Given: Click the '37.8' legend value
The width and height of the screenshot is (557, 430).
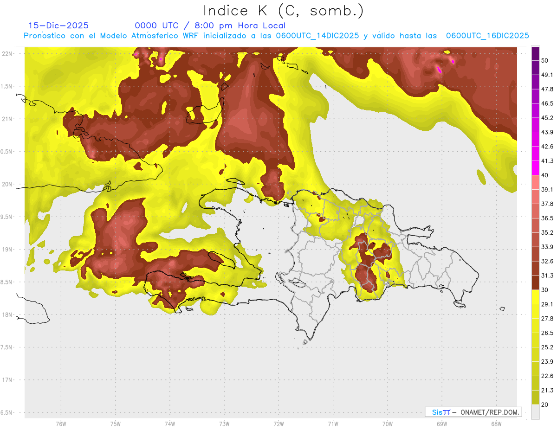Looking at the screenshot, I should pos(547,204).
